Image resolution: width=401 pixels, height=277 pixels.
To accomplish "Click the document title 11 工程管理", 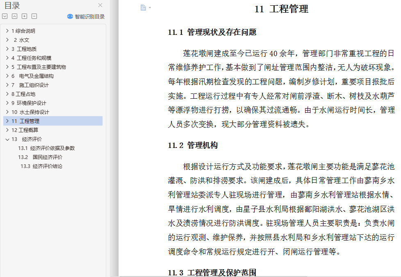I will tap(281, 9).
